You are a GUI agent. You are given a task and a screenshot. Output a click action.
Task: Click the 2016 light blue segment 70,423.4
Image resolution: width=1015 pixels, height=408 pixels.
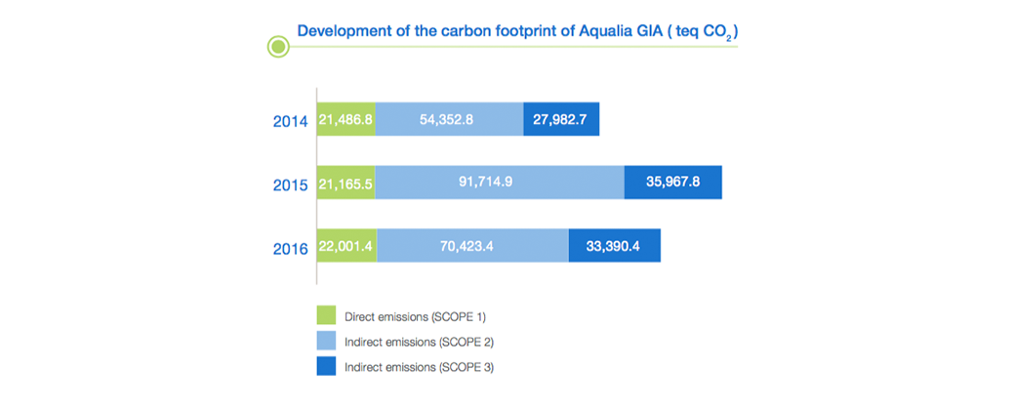[472, 245]
